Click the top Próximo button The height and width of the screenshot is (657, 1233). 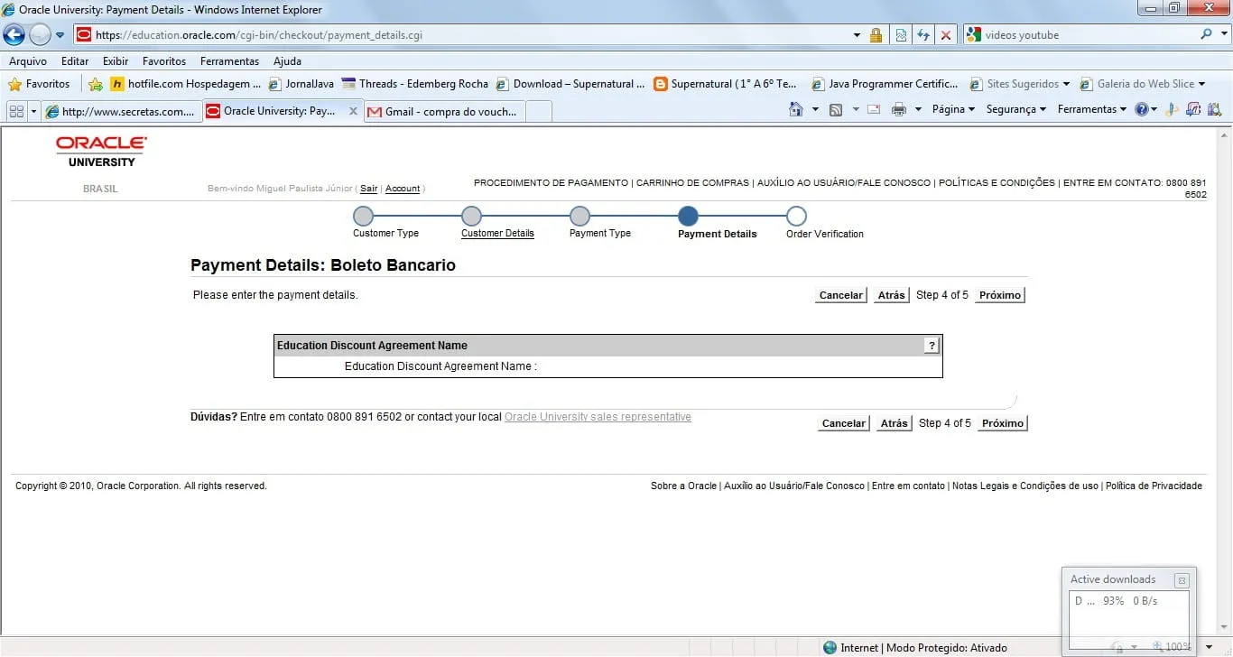(x=999, y=295)
